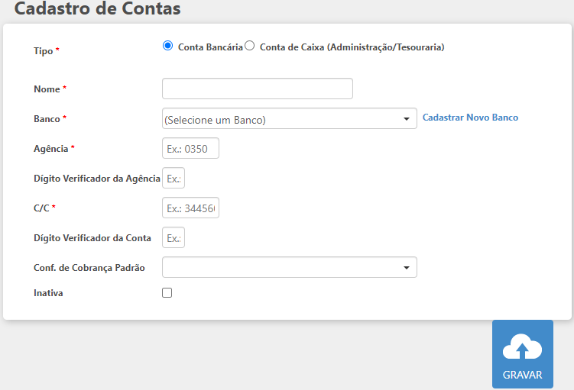The height and width of the screenshot is (390, 574).
Task: Click the Conf. de Cobrança Padrão label
Action: (x=89, y=268)
